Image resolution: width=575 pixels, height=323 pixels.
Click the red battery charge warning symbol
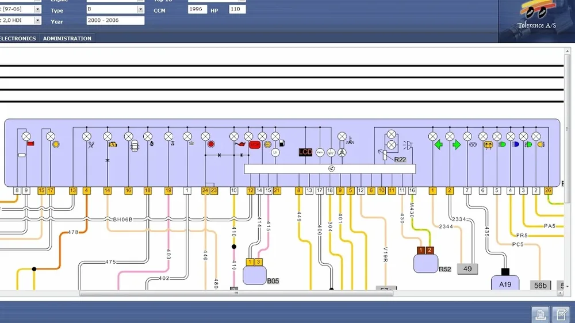pyautogui.click(x=31, y=143)
